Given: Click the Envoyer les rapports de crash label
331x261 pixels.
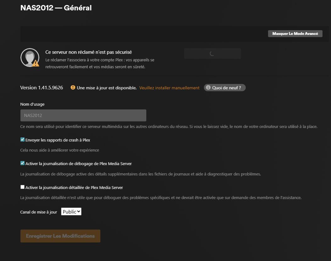Looking at the screenshot, I should click(58, 140).
